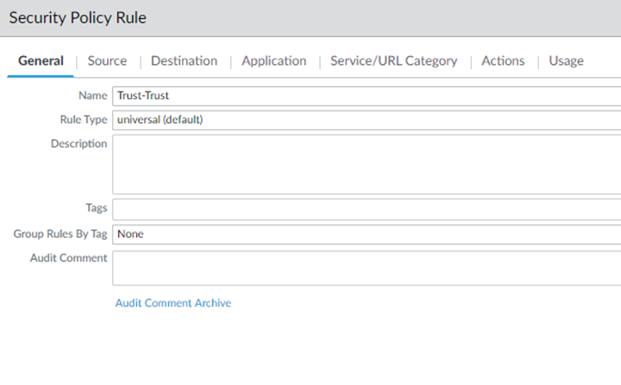The image size is (621, 385).
Task: Open the Audit Comment Archive link
Action: pyautogui.click(x=173, y=303)
